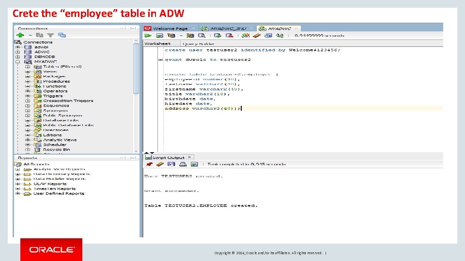Viewport: 465px width, 261px height.
Task: Select the Packages tree item
Action: tap(54, 76)
